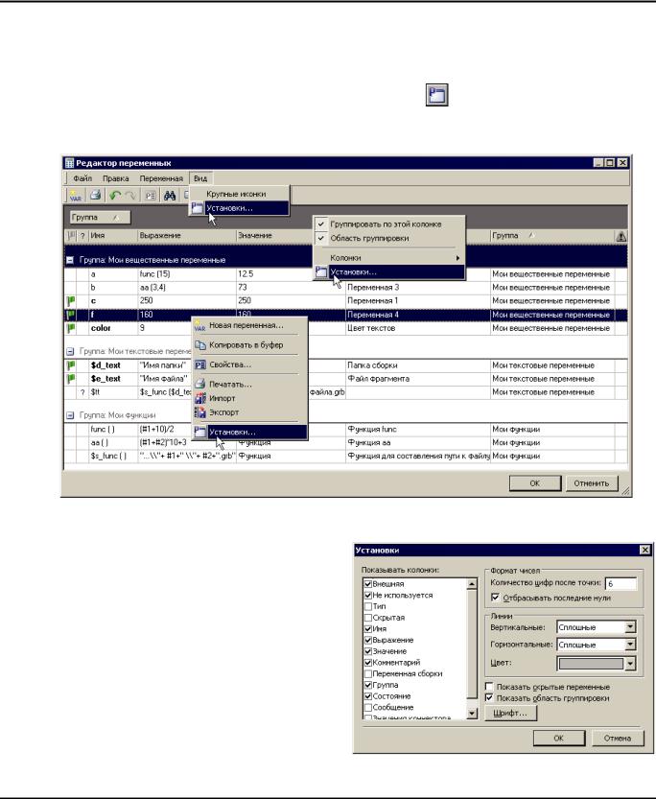Toggle the Не используется column checkbox
This screenshot has width=656, height=799.
(367, 595)
